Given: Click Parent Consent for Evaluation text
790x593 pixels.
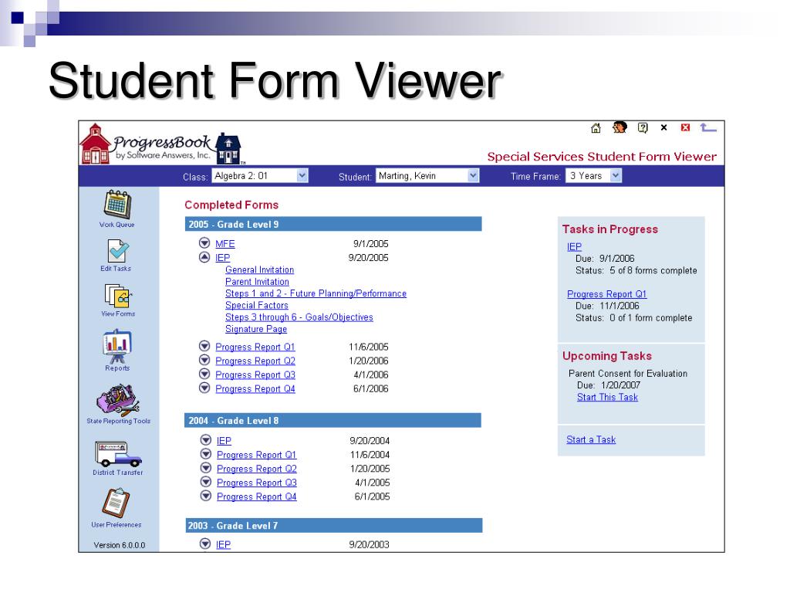Looking at the screenshot, I should tap(628, 374).
